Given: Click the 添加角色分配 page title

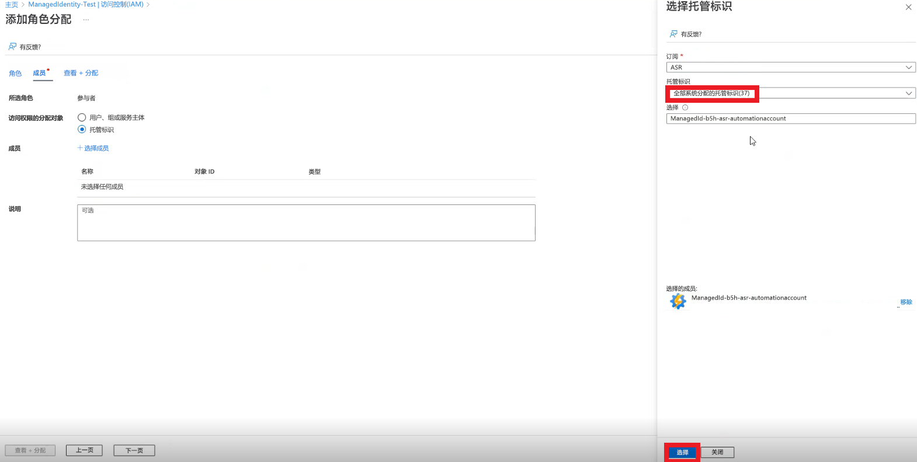Looking at the screenshot, I should [x=39, y=19].
